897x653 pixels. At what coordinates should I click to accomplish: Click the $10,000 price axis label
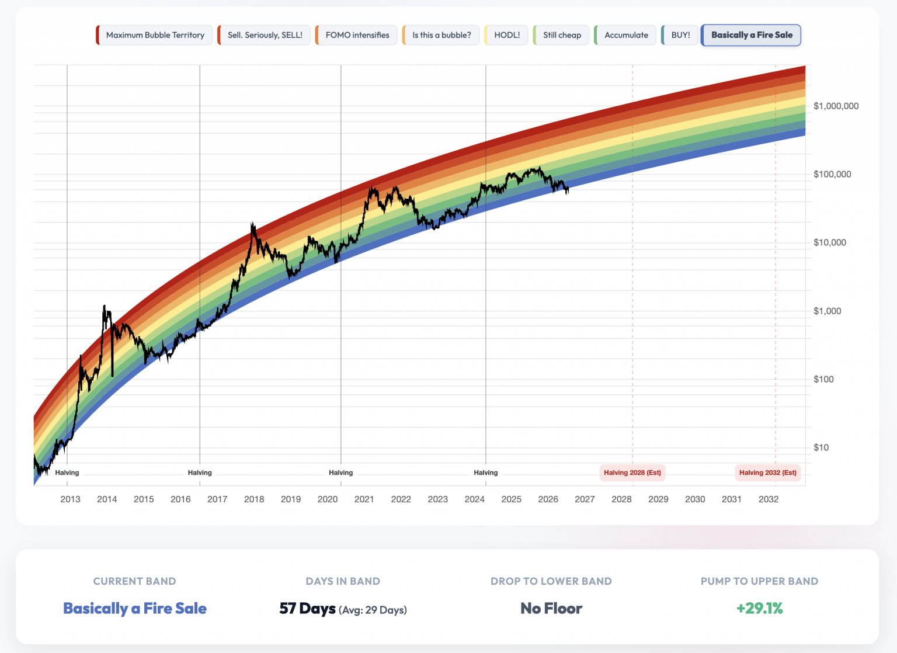pyautogui.click(x=830, y=242)
